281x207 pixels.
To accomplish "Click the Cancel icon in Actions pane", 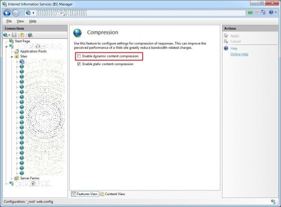I will [x=226, y=41].
